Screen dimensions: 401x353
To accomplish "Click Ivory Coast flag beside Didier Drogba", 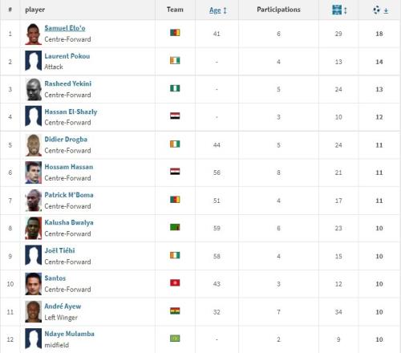I will [x=175, y=144].
